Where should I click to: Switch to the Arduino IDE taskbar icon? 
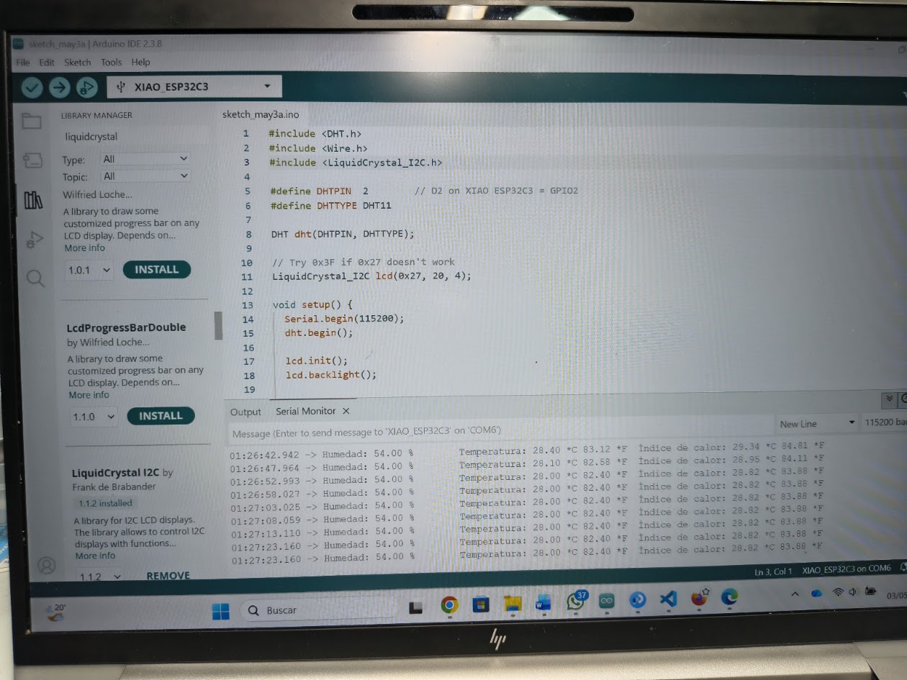[x=607, y=600]
